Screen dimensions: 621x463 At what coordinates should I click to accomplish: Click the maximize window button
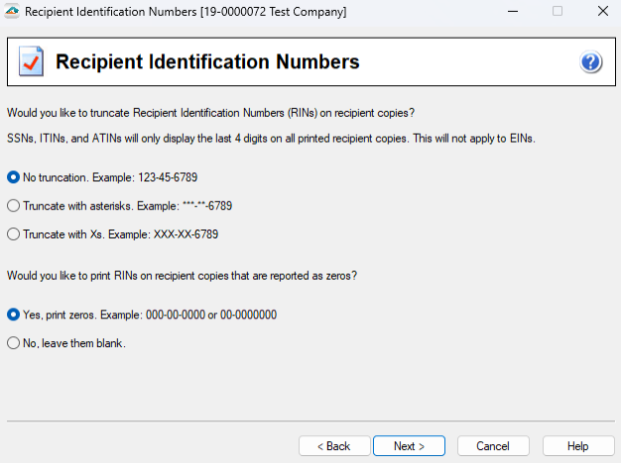tap(557, 12)
